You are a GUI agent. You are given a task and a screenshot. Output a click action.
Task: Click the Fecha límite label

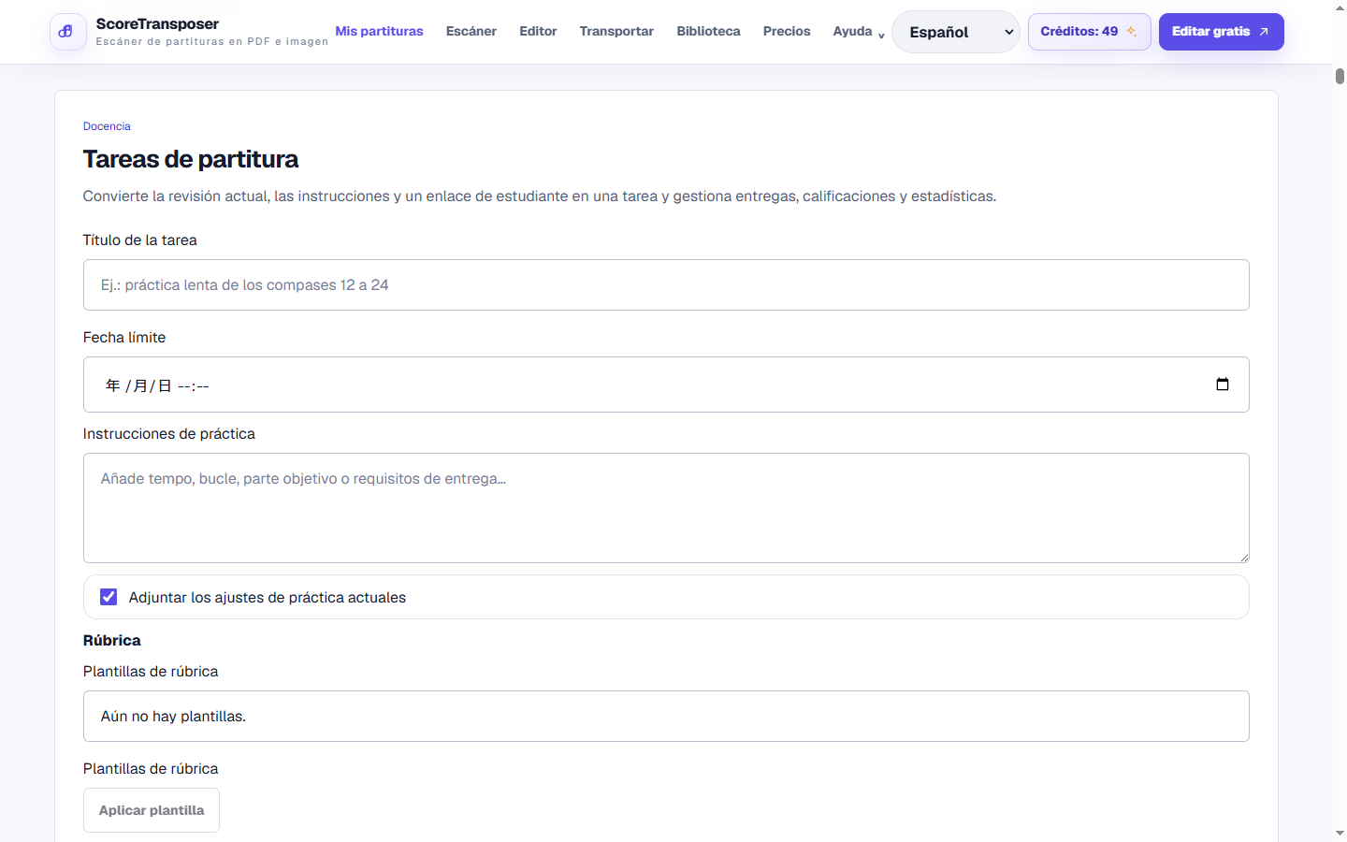tap(124, 338)
